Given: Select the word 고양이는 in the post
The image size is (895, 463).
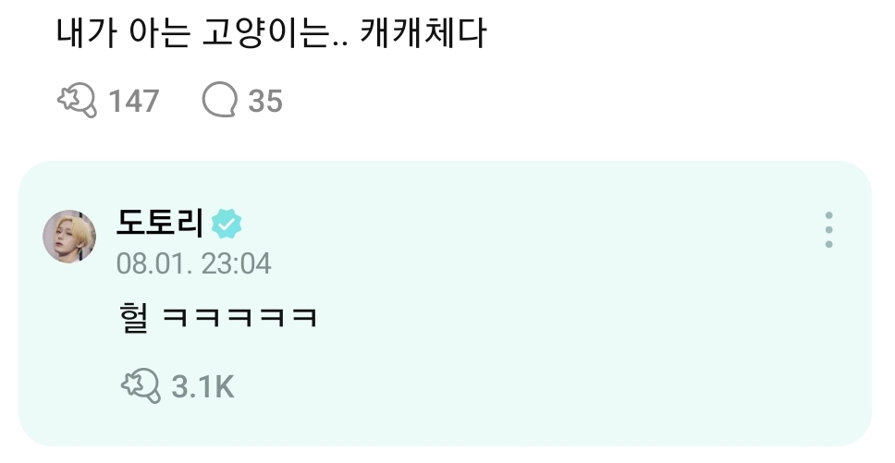Looking at the screenshot, I should click(x=267, y=33).
